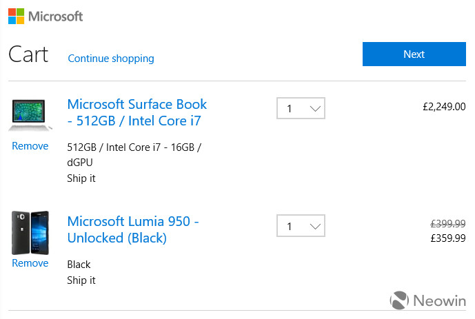Expand the Lumia 950 quantity dropdown
The image size is (475, 319).
point(301,225)
